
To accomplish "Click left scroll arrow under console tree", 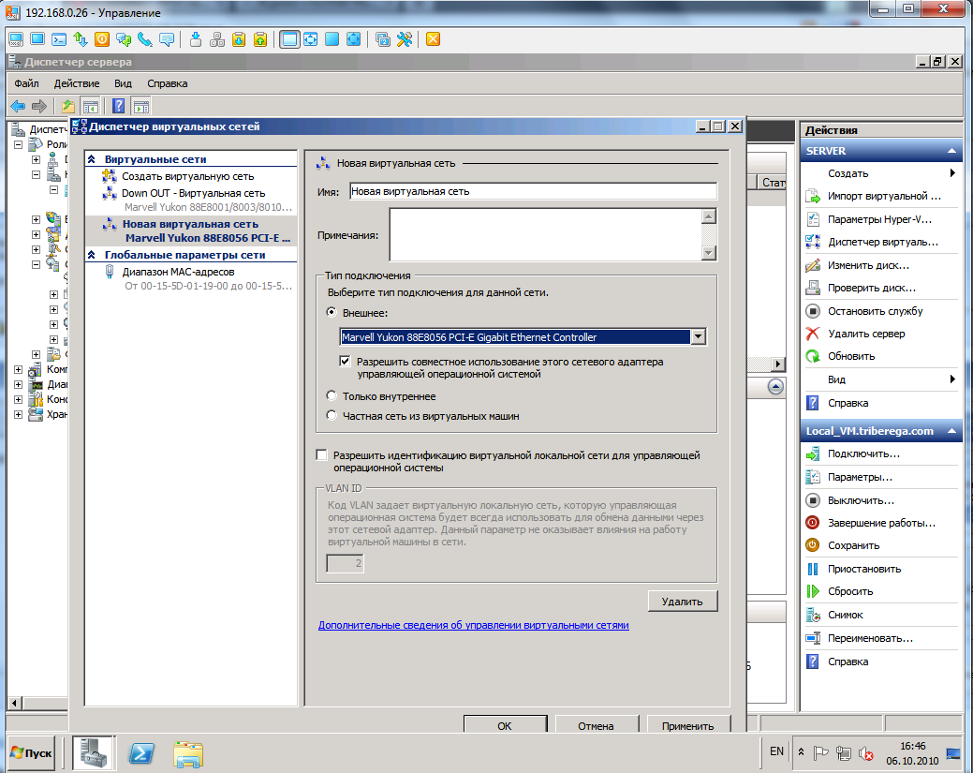I will pos(14,703).
